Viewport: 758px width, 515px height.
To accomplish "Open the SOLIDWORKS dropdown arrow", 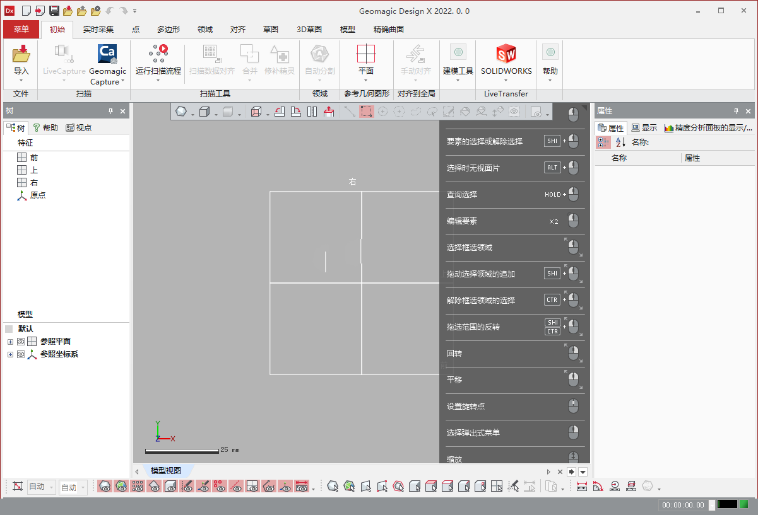I will click(x=506, y=80).
